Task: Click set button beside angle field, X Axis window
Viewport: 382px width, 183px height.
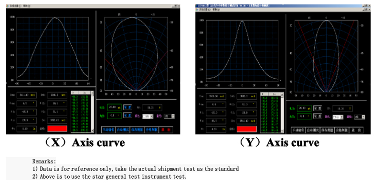Action: [127, 115]
